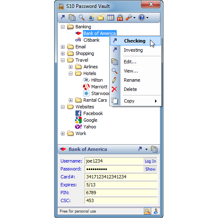Choose Rename in the context menu
Screen dimensions: 218x218
click(135, 80)
